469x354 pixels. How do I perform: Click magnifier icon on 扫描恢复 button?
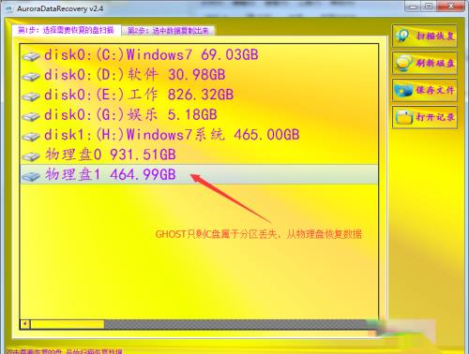(x=402, y=36)
